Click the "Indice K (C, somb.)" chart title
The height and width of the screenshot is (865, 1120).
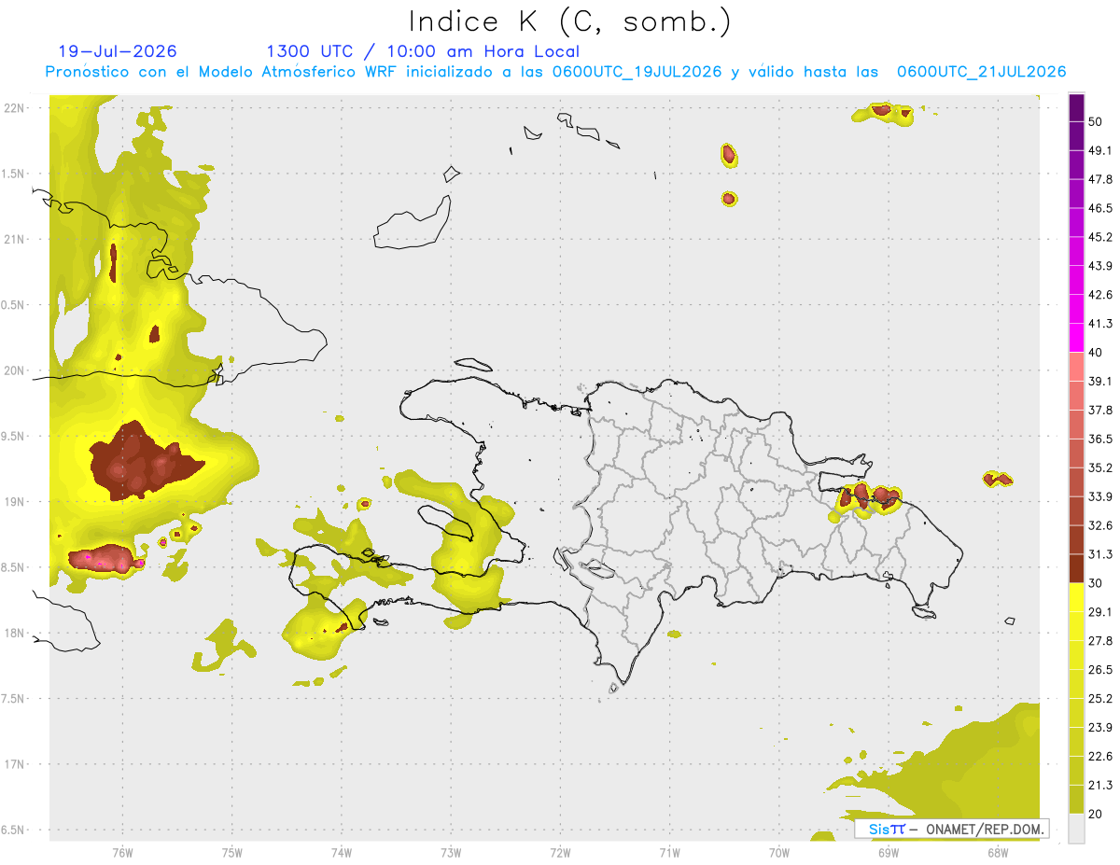(x=570, y=21)
